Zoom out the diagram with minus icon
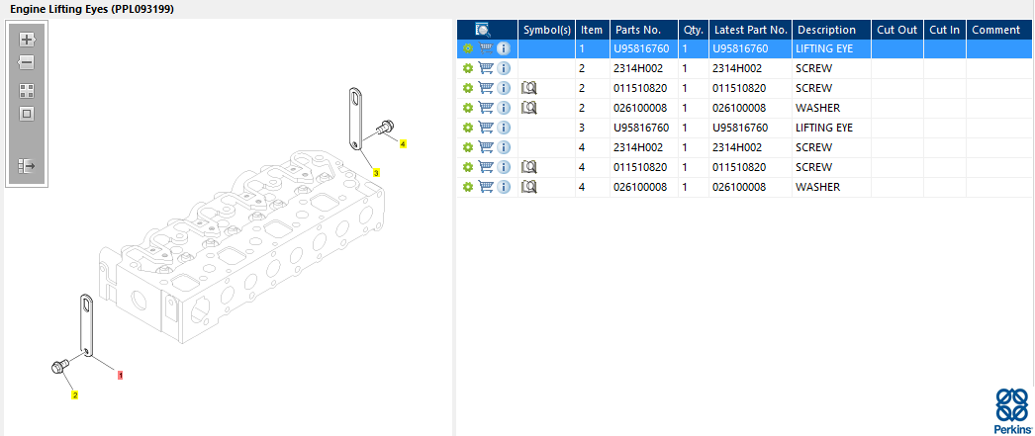 pos(27,63)
